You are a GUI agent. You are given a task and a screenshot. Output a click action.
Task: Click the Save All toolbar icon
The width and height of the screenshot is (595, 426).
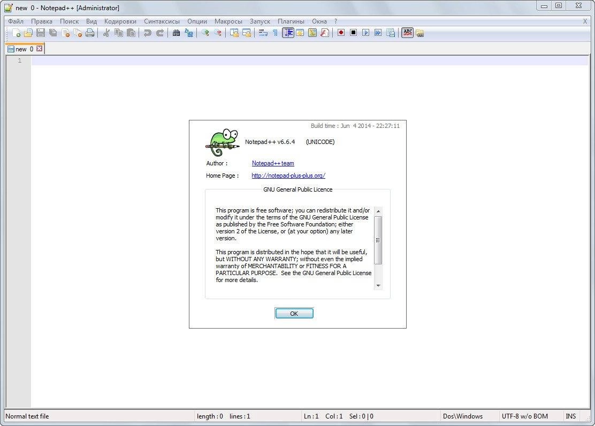(x=53, y=33)
